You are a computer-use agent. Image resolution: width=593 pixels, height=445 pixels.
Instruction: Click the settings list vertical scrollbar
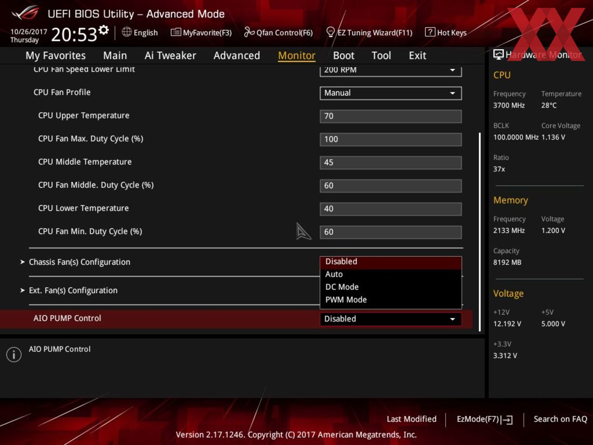point(480,232)
